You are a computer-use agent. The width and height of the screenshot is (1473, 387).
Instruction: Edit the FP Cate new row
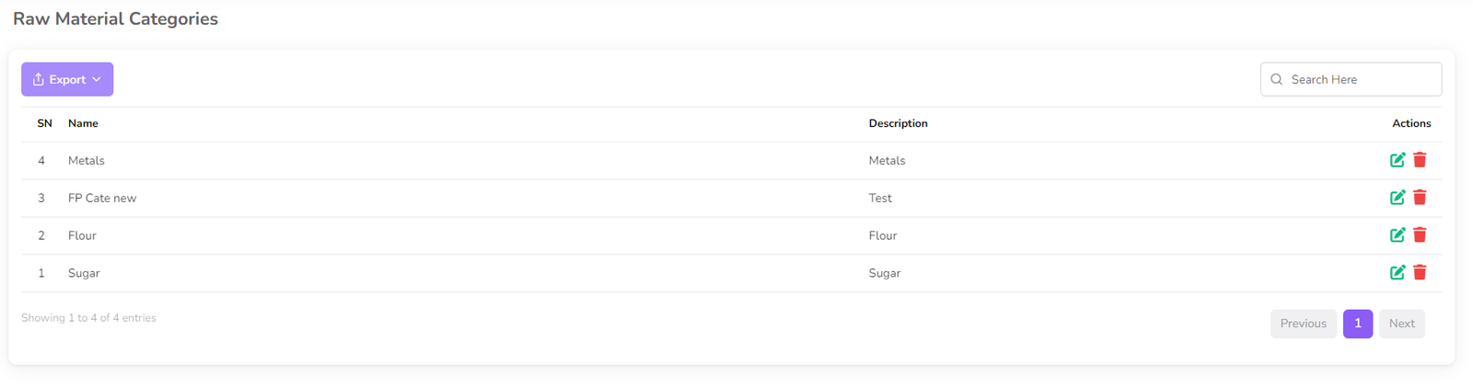click(1398, 198)
